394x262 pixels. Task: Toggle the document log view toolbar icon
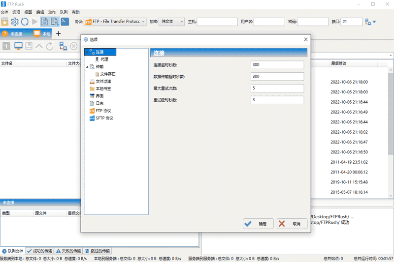point(44,22)
